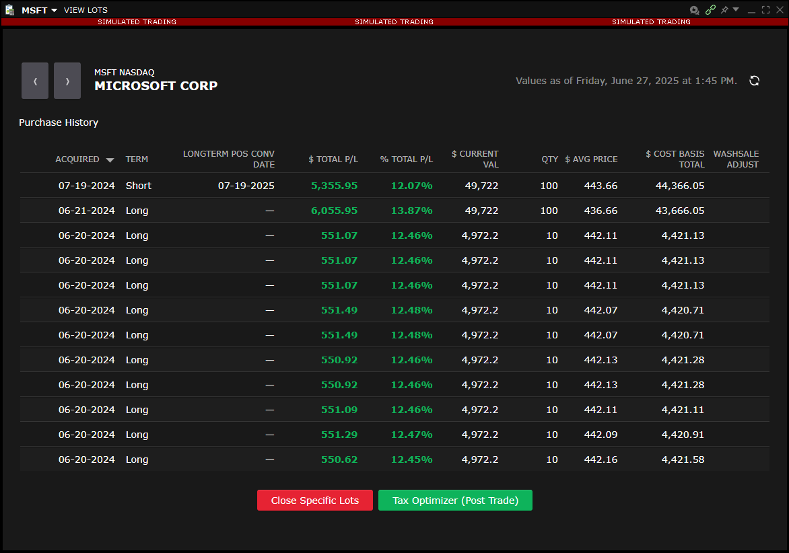Click the Long term cell in 06-21-2024 row
Image resolution: width=789 pixels, height=553 pixels.
tap(137, 211)
